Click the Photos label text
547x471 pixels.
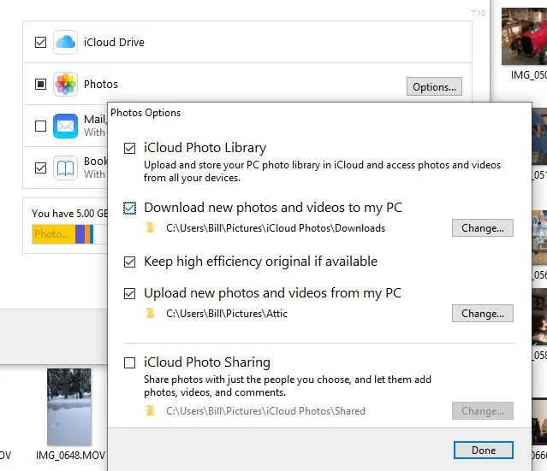pos(101,84)
